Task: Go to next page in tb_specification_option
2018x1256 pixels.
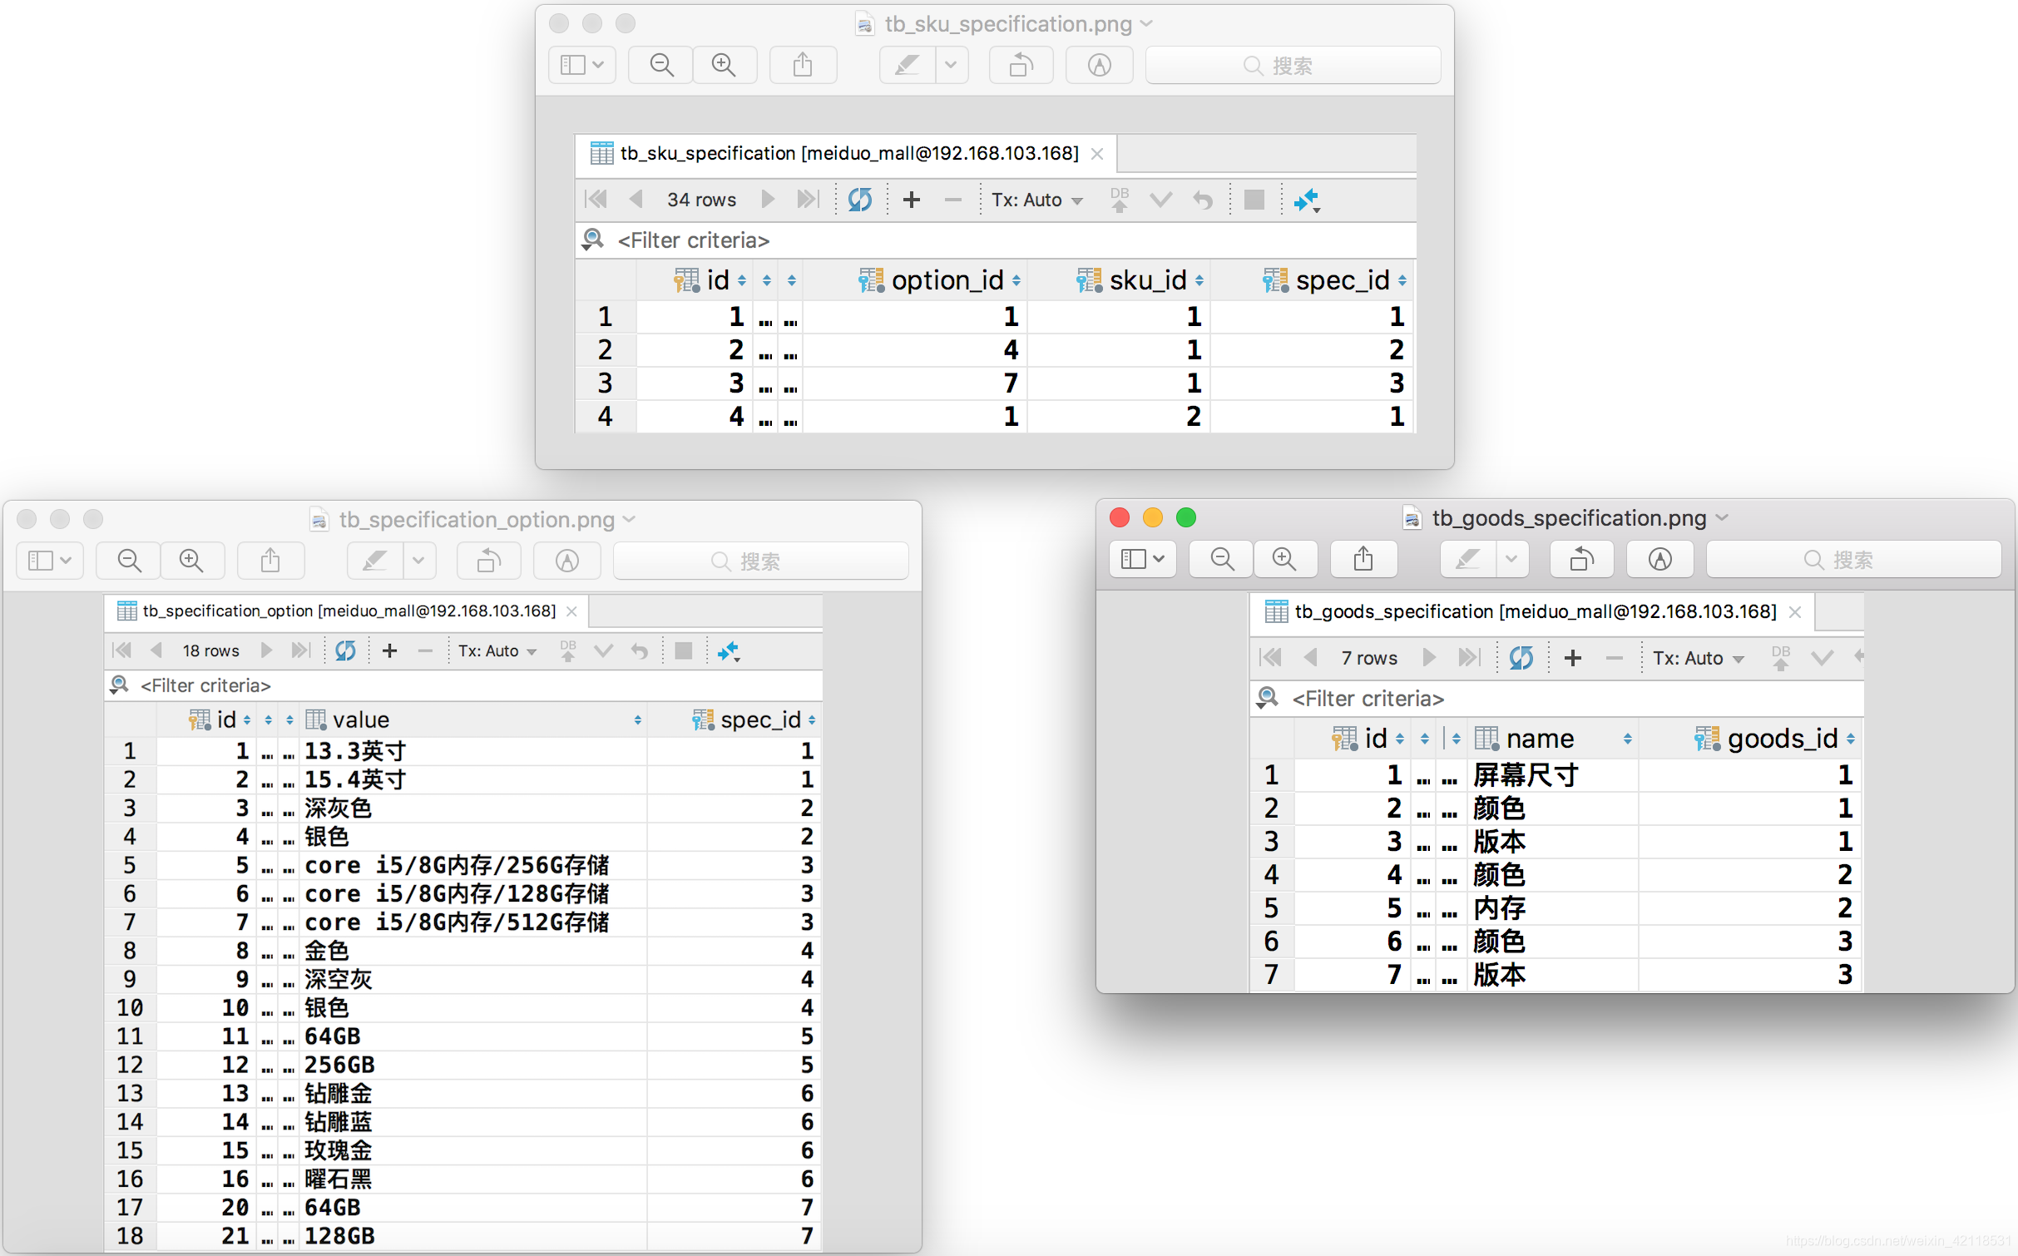Action: 266,650
